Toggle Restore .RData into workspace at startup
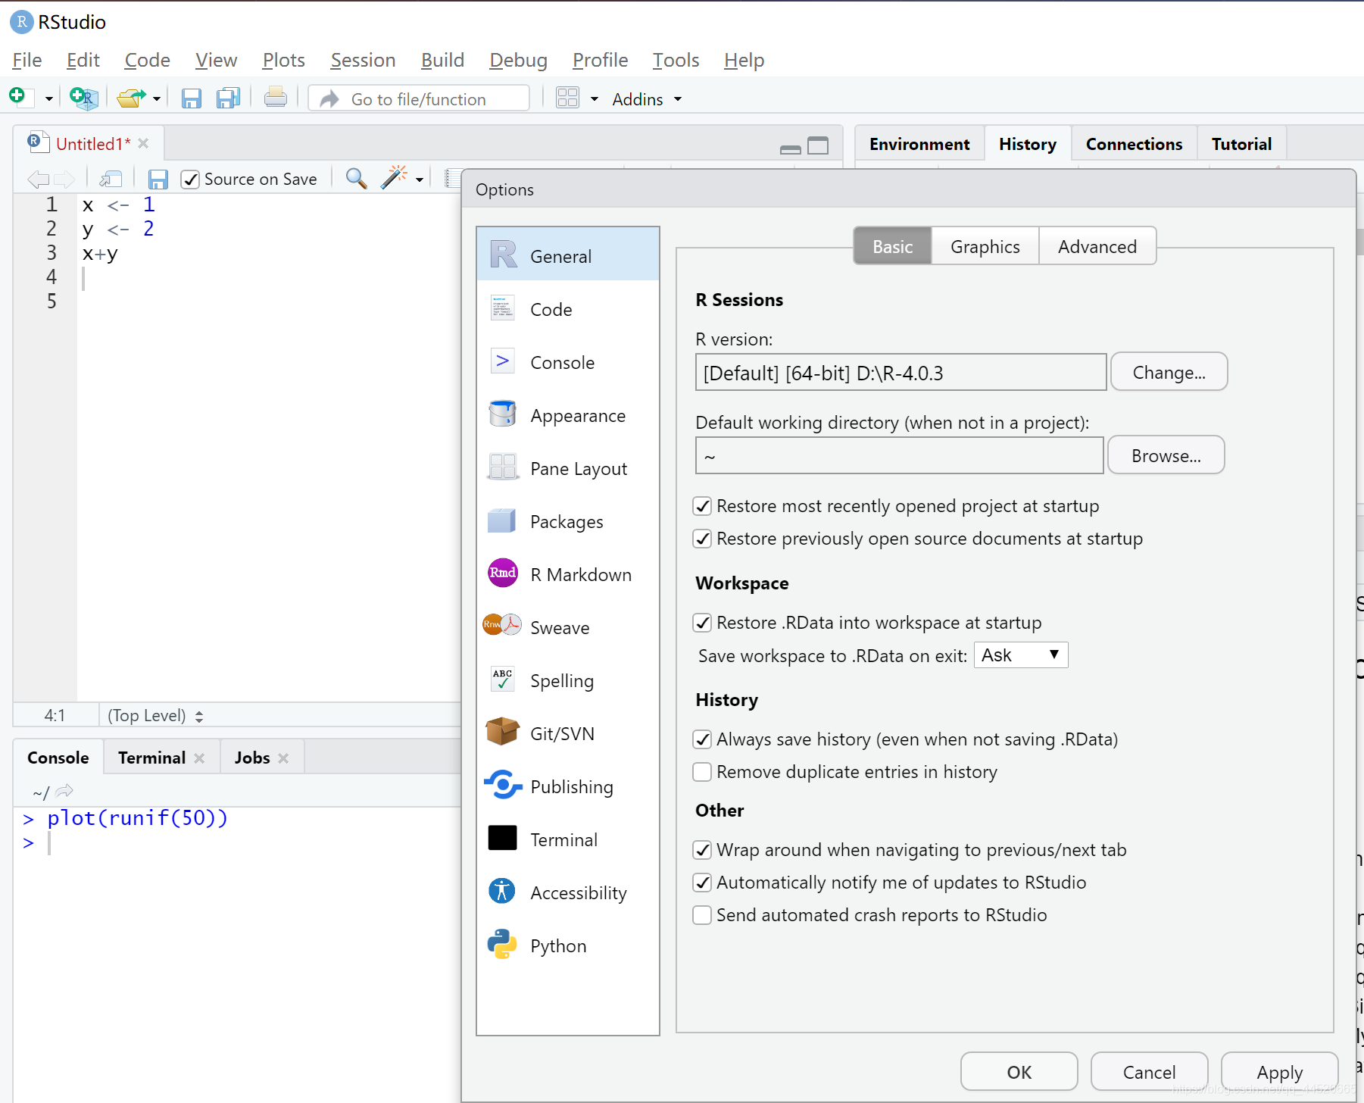This screenshot has width=1364, height=1103. (702, 623)
